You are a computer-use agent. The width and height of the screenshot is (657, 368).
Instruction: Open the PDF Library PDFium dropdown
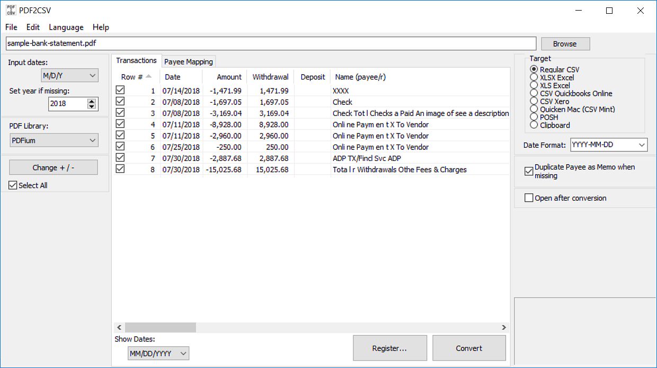point(54,140)
